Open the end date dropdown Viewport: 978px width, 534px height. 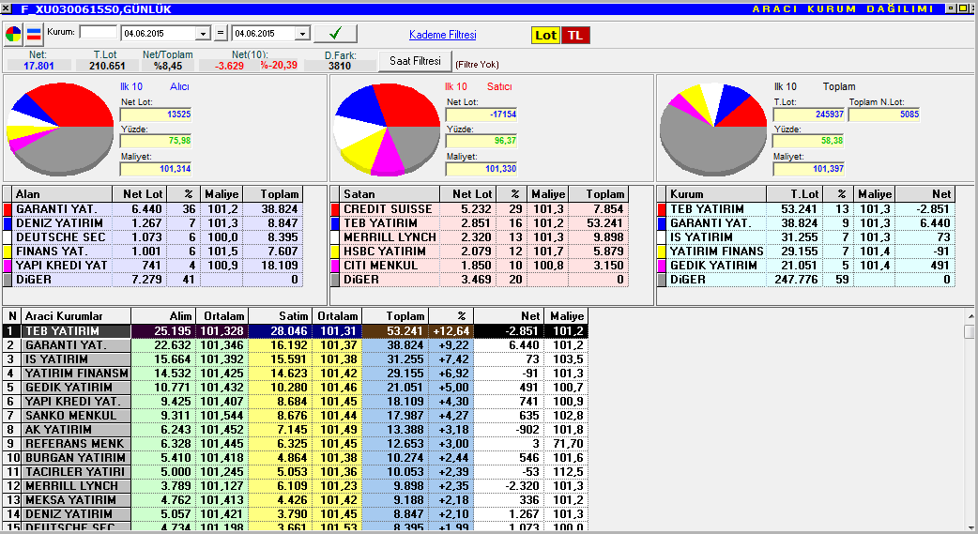[x=302, y=34]
